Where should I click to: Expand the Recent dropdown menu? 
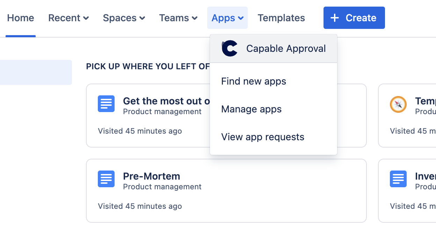point(68,18)
